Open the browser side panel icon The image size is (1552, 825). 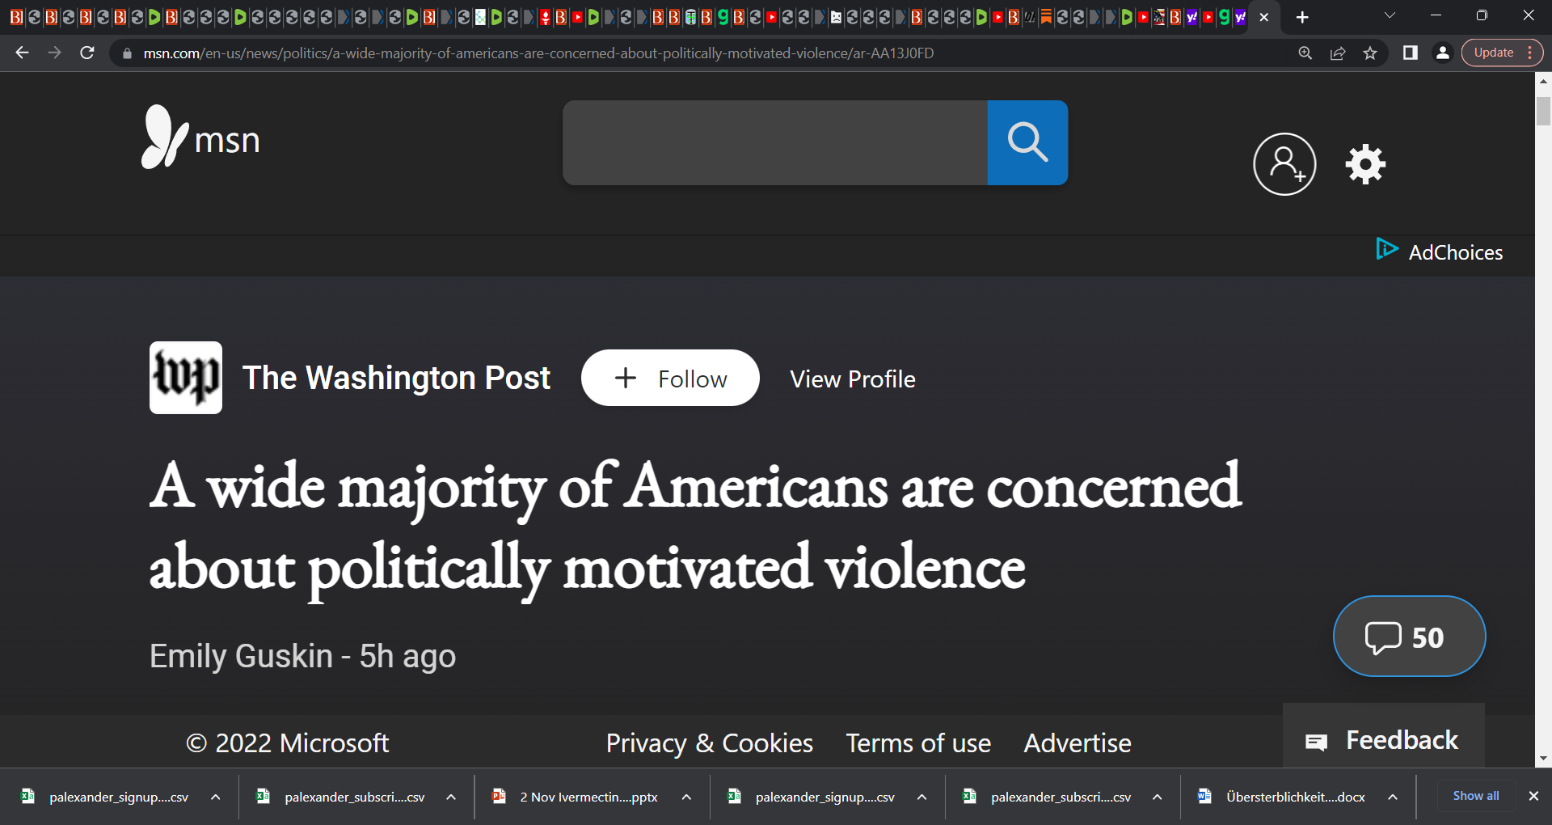(1411, 53)
